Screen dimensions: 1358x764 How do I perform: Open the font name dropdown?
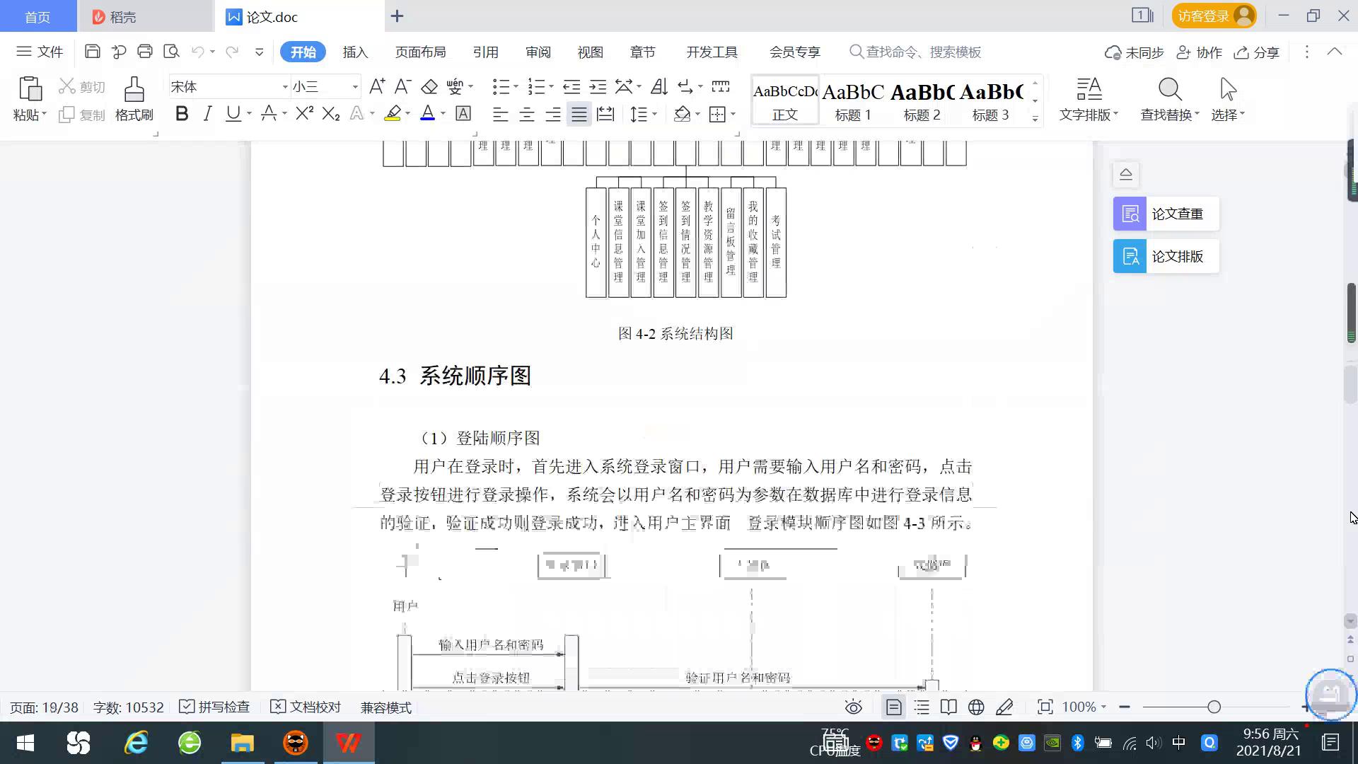285,87
